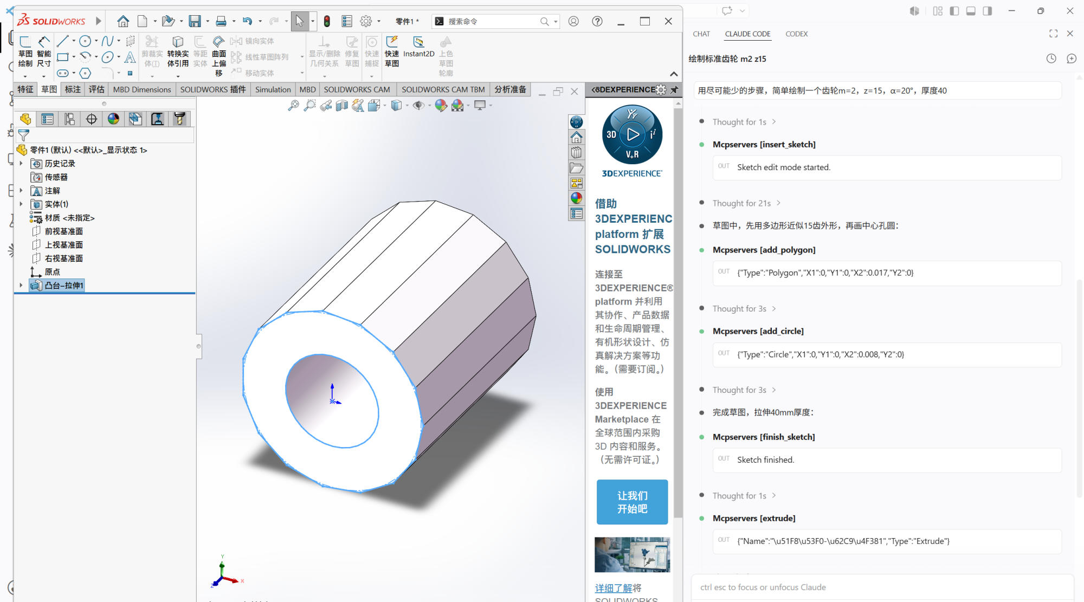The height and width of the screenshot is (602, 1084).
Task: Click 曲面上偏移 offset on surface
Action: click(219, 56)
